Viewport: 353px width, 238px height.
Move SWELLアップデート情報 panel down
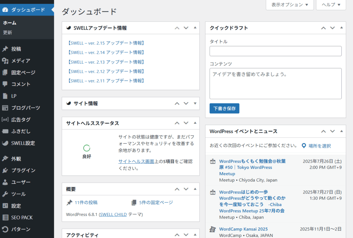[x=186, y=28]
